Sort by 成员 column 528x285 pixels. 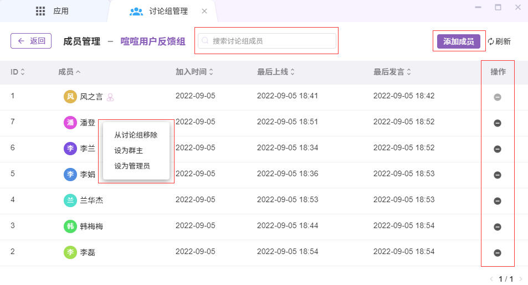point(69,72)
